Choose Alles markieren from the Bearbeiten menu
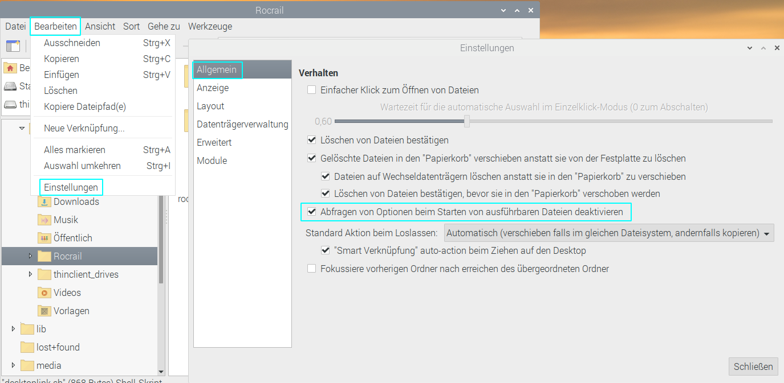Image resolution: width=784 pixels, height=383 pixels. tap(75, 150)
